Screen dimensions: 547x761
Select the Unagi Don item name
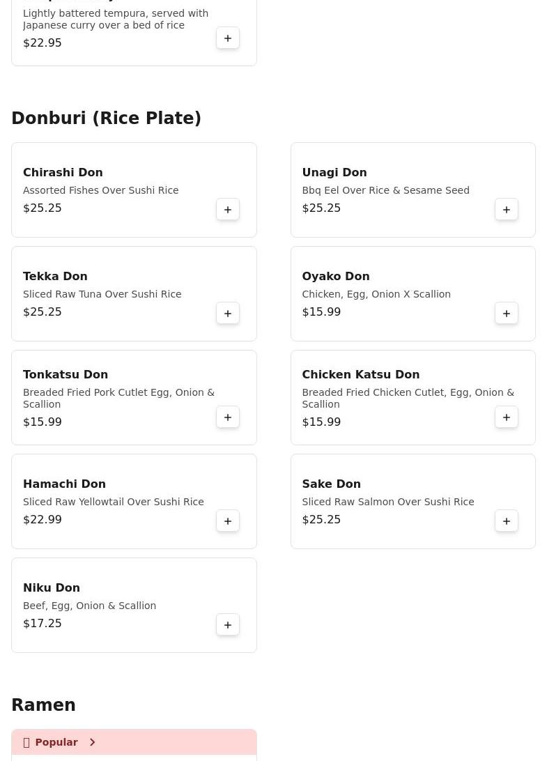334,172
